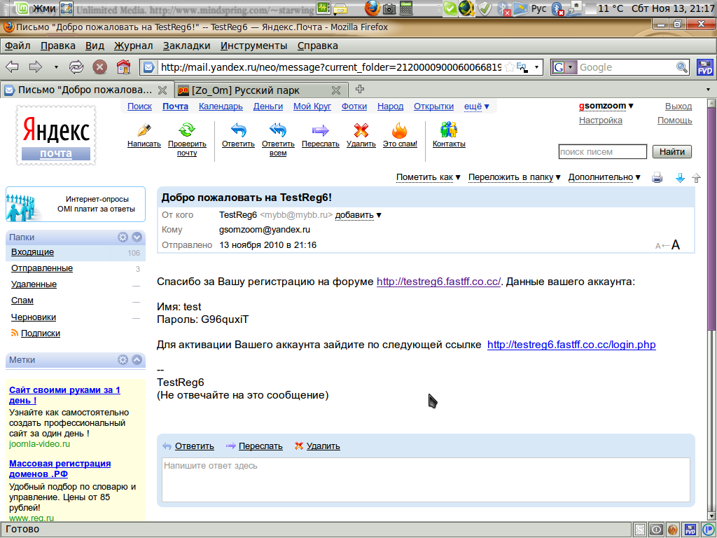
Task: Switch to the [Zo_Om] Русский парк tab
Action: 260,90
